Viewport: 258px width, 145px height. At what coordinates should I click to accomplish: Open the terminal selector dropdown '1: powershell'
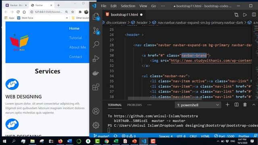[x=198, y=105]
